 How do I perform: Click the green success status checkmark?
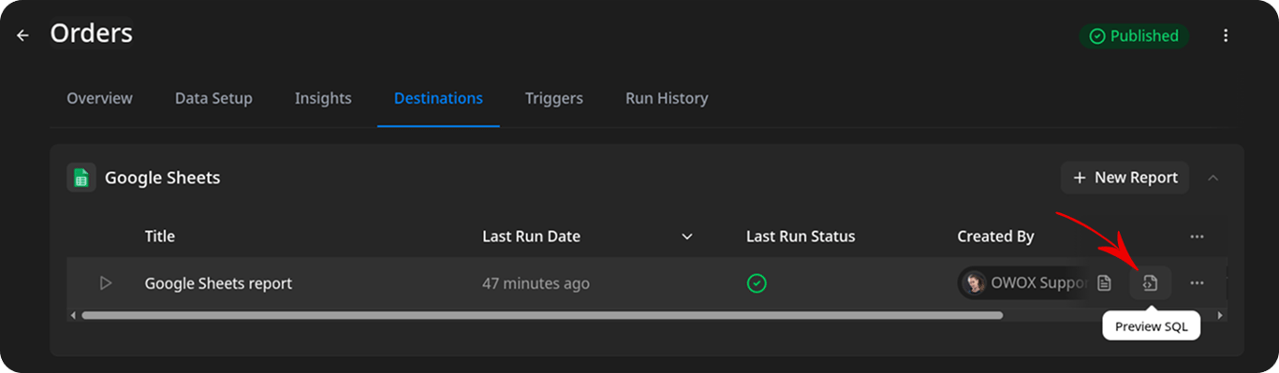click(757, 283)
